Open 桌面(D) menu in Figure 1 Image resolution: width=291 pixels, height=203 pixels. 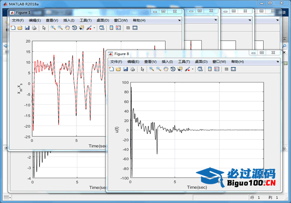pyautogui.click(x=103, y=20)
